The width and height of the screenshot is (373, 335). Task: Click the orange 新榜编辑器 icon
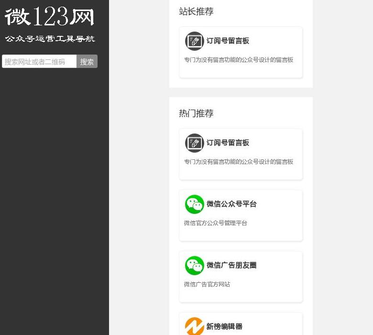pos(195,326)
